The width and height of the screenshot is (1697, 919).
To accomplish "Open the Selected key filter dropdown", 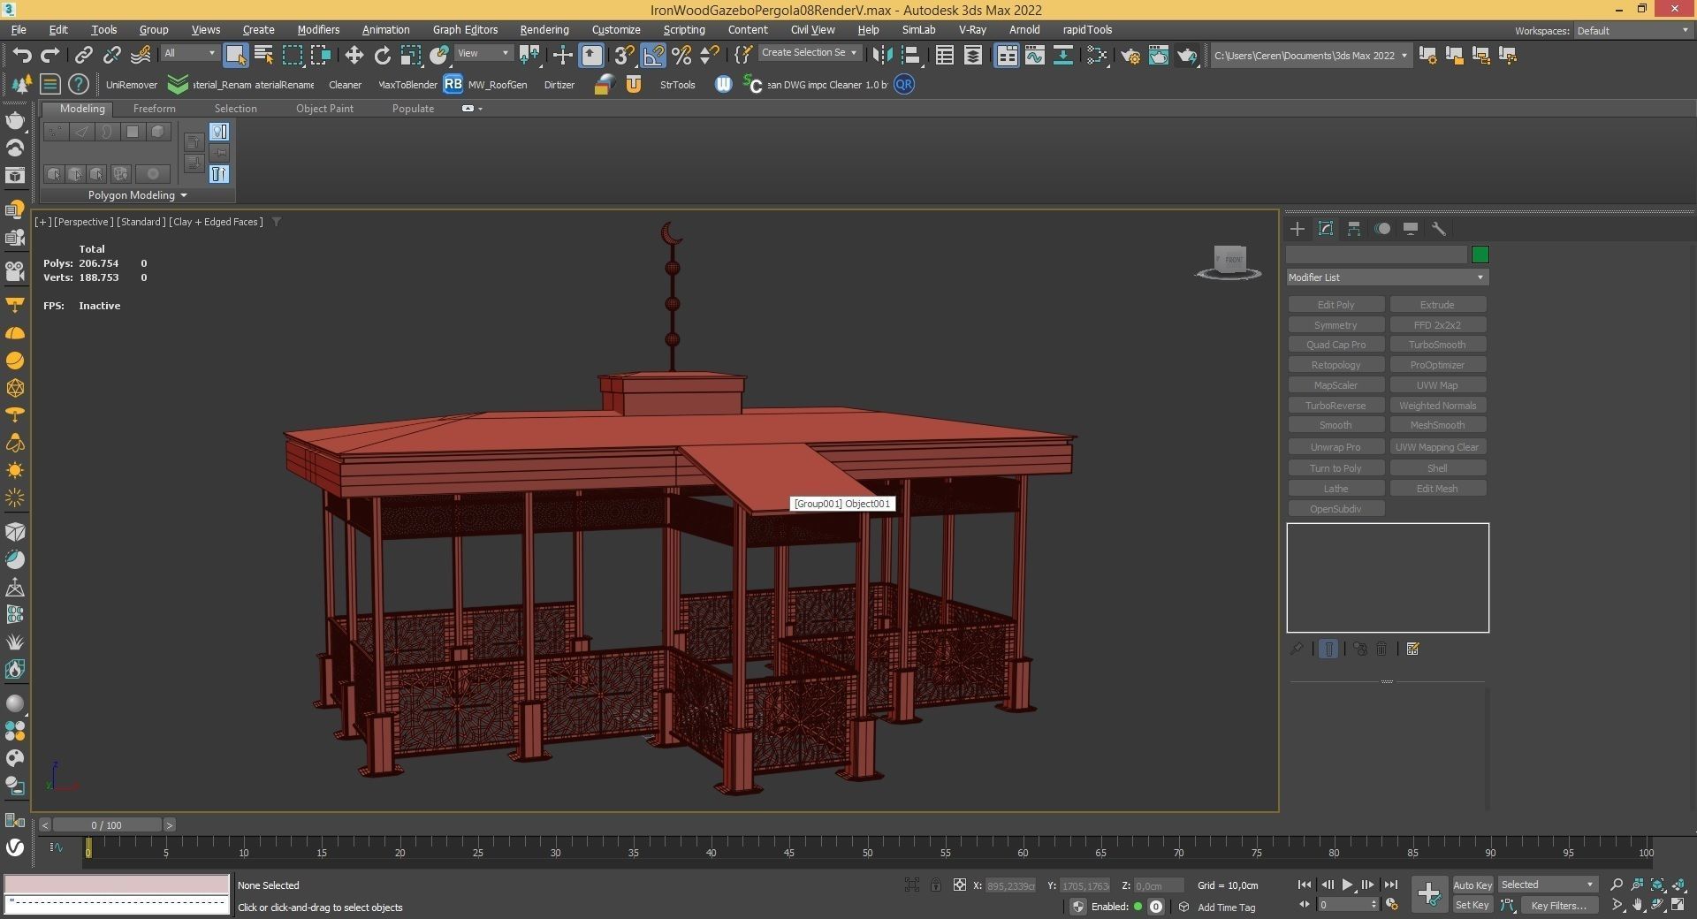I will (x=1548, y=885).
